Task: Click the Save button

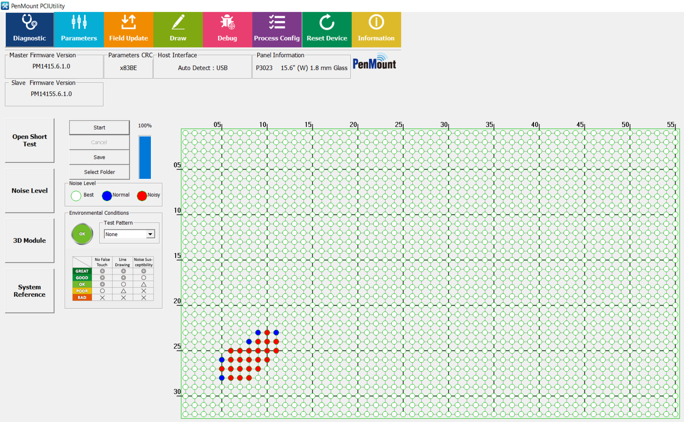Action: click(99, 157)
